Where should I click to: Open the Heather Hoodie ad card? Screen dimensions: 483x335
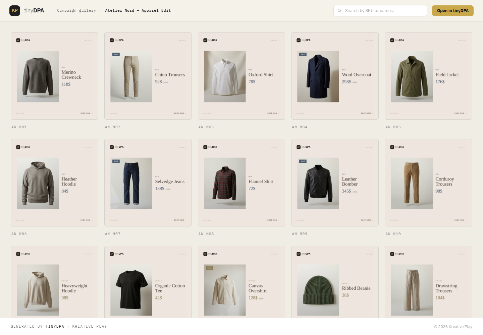54,183
